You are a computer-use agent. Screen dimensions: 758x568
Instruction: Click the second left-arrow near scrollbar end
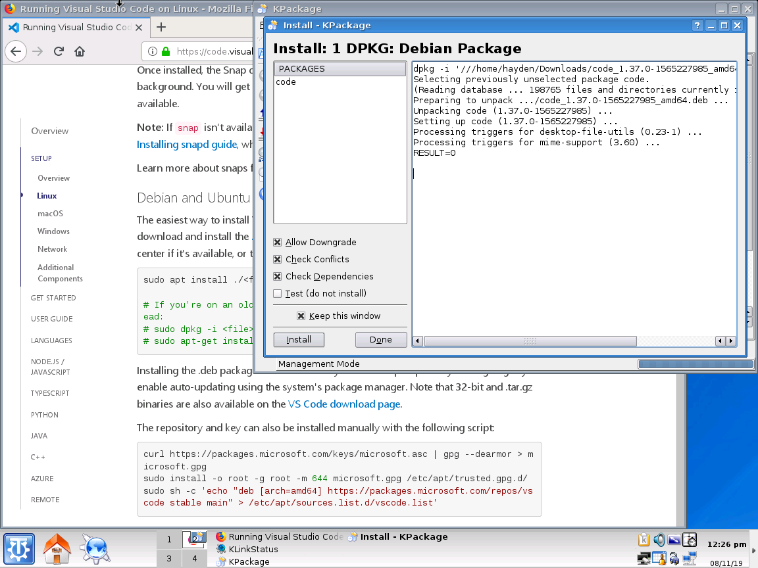pos(720,341)
